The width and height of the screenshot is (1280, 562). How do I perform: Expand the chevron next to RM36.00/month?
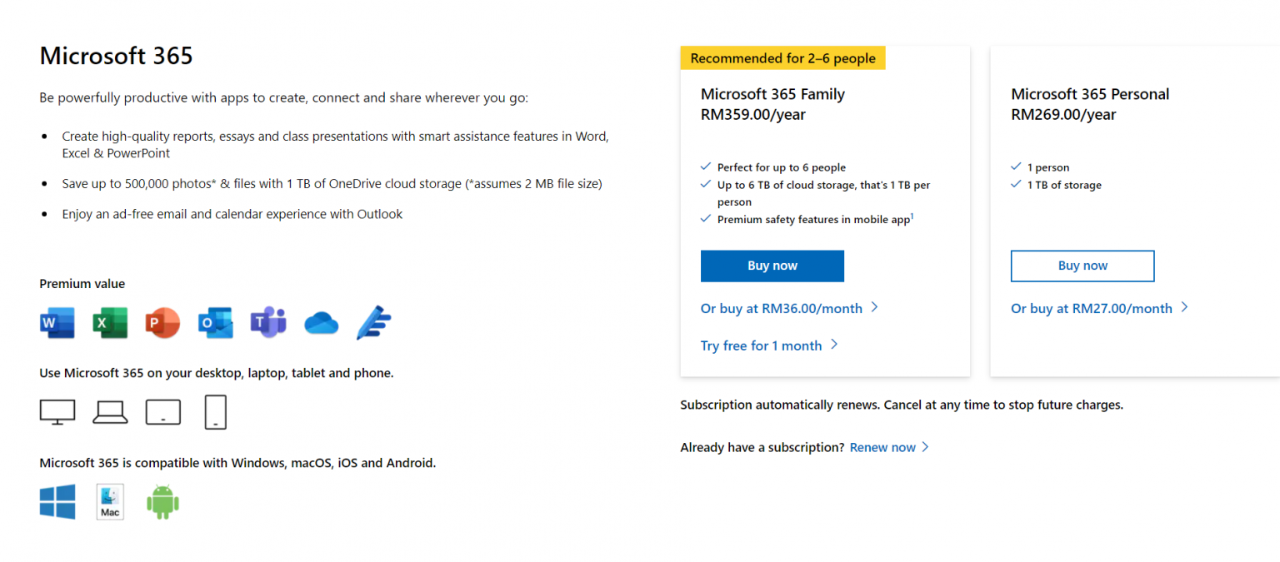874,307
